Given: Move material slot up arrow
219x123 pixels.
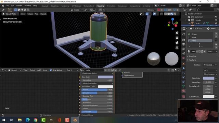Looking at the screenshot, I should coord(216,44).
